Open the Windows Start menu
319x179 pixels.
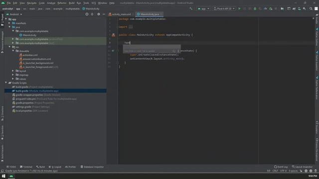pyautogui.click(x=3, y=176)
